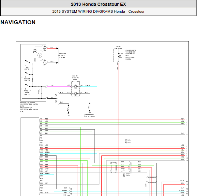Click the 'FUSE 13 20A' label

pos(121,55)
